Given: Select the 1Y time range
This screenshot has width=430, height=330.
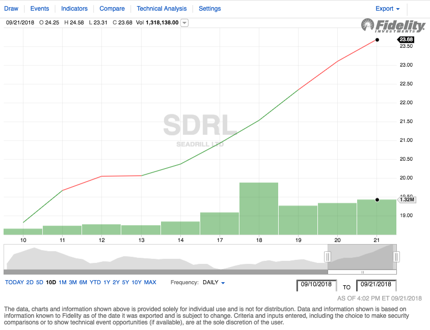Looking at the screenshot, I should 106,282.
